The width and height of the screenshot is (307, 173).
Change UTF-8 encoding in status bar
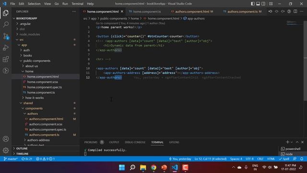249,159
